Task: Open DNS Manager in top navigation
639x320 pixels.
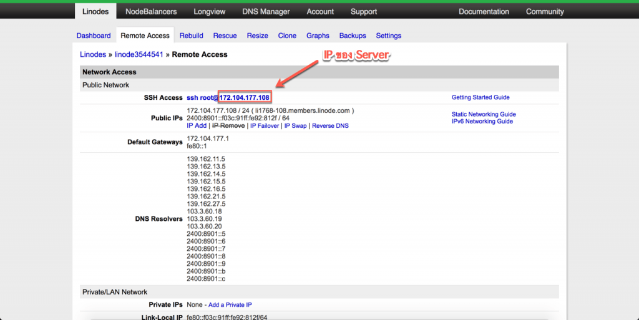Action: (x=266, y=11)
